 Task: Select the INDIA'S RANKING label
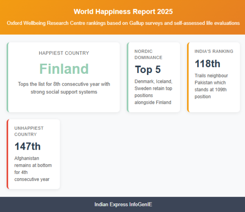[214, 51]
